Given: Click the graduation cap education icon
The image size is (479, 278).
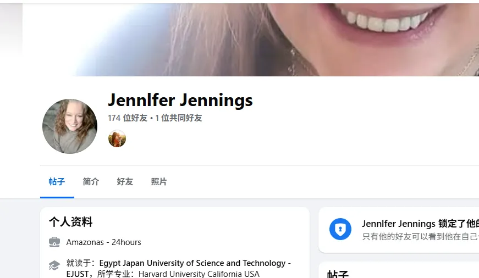Looking at the screenshot, I should [x=54, y=265].
